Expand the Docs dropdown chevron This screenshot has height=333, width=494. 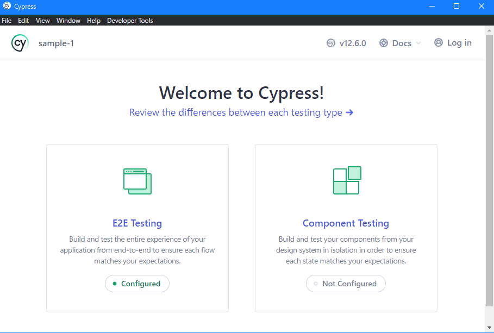[418, 43]
